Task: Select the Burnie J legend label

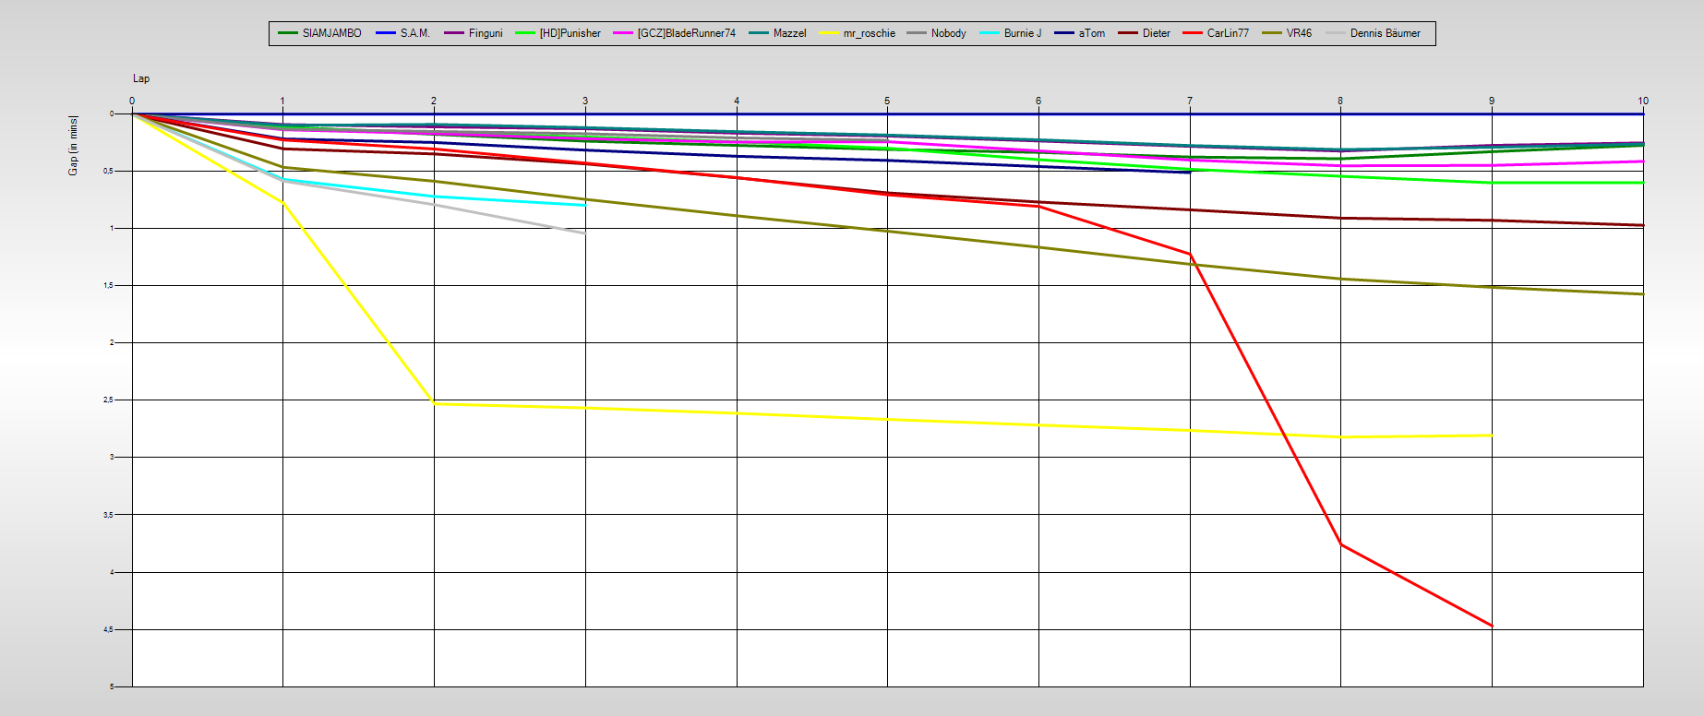Action: click(x=1022, y=33)
